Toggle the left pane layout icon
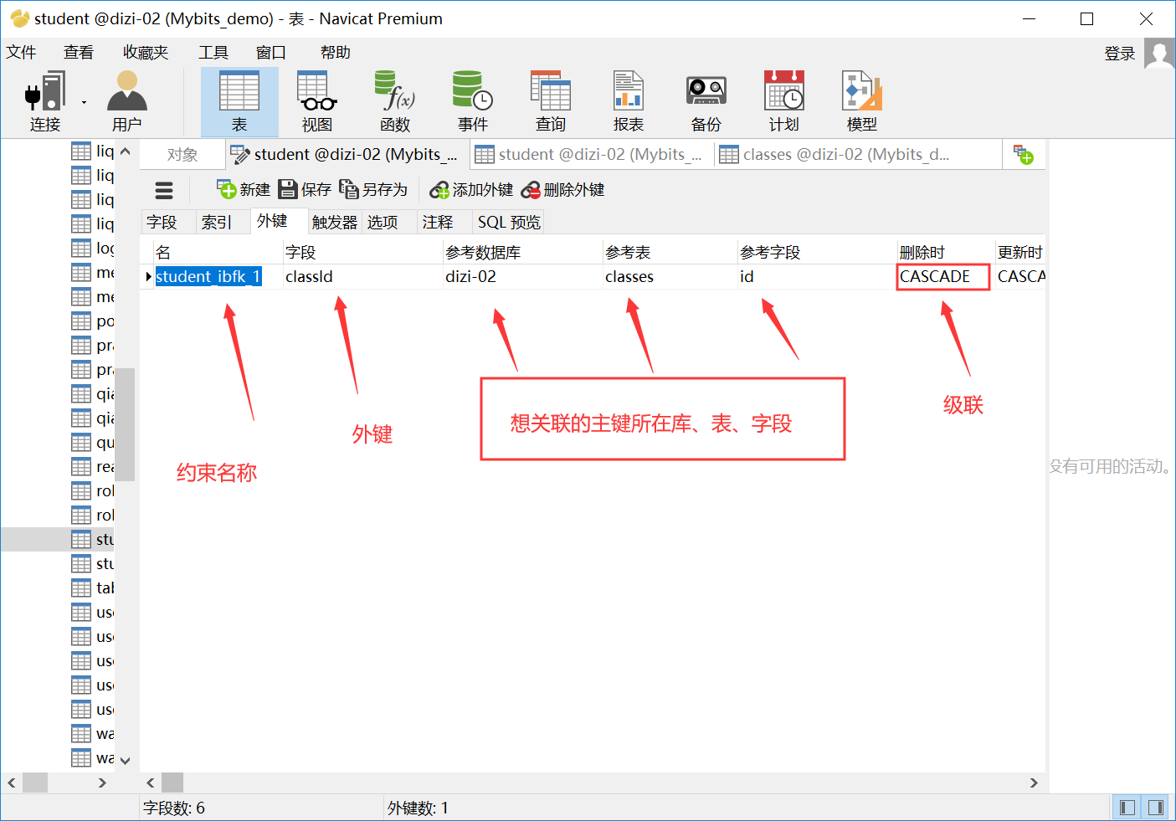1176x821 pixels. (x=1127, y=808)
